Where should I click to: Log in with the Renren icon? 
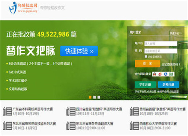166,74
